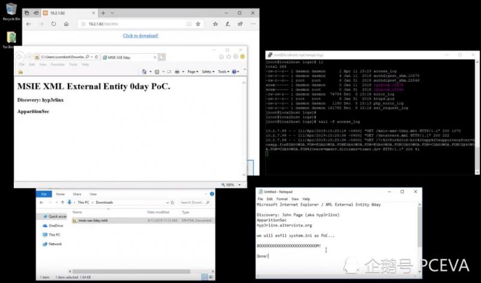Open Home ribbon tab in File Explorer
The height and width of the screenshot is (283, 481).
[x=60, y=194]
